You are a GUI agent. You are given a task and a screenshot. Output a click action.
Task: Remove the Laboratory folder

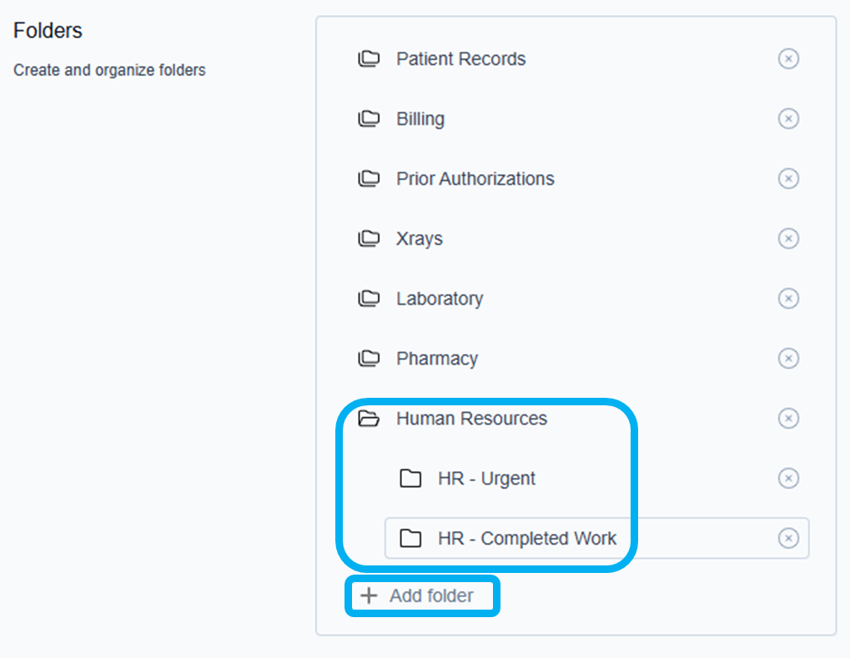click(x=788, y=299)
